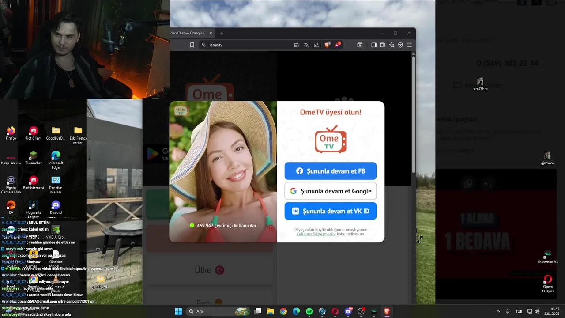The width and height of the screenshot is (565, 318).
Task: Open the Brave Wallet icon
Action: (383, 45)
